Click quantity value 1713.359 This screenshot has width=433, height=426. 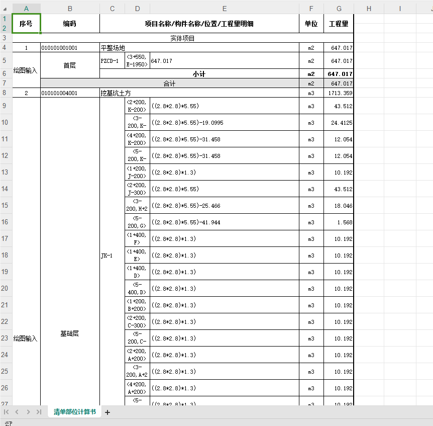(339, 93)
